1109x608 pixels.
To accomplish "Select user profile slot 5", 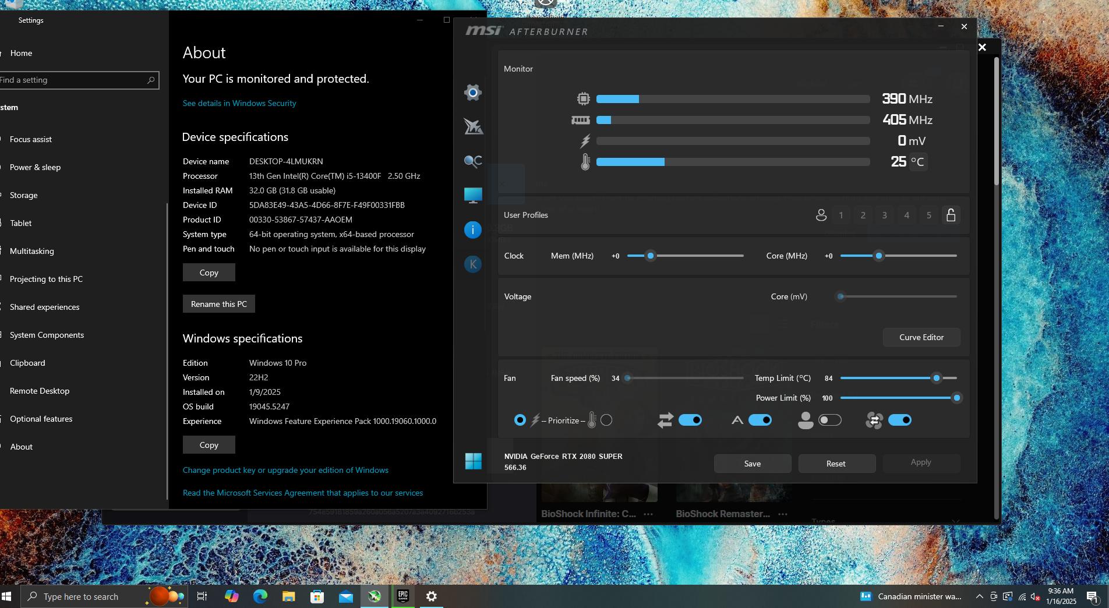I will [929, 215].
